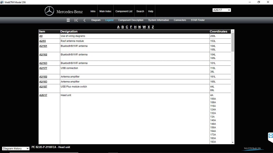Open item link A2/161
The height and width of the screenshot is (153, 273).
43,46
